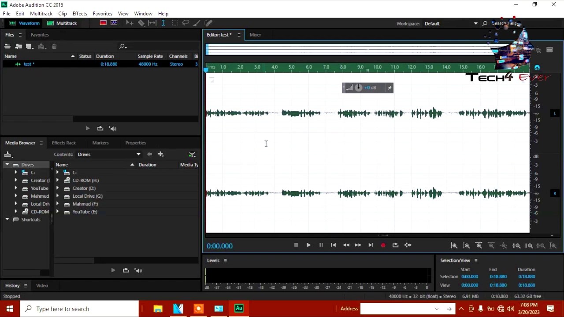Click Zoom Out Amplitude icon
This screenshot has height=317, width=564.
tap(467, 246)
